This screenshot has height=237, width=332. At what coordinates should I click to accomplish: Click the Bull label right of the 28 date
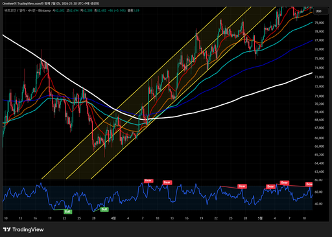coord(104,209)
